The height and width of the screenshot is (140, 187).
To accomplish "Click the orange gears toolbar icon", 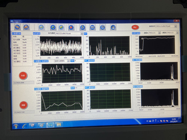I will (x=17, y=27).
